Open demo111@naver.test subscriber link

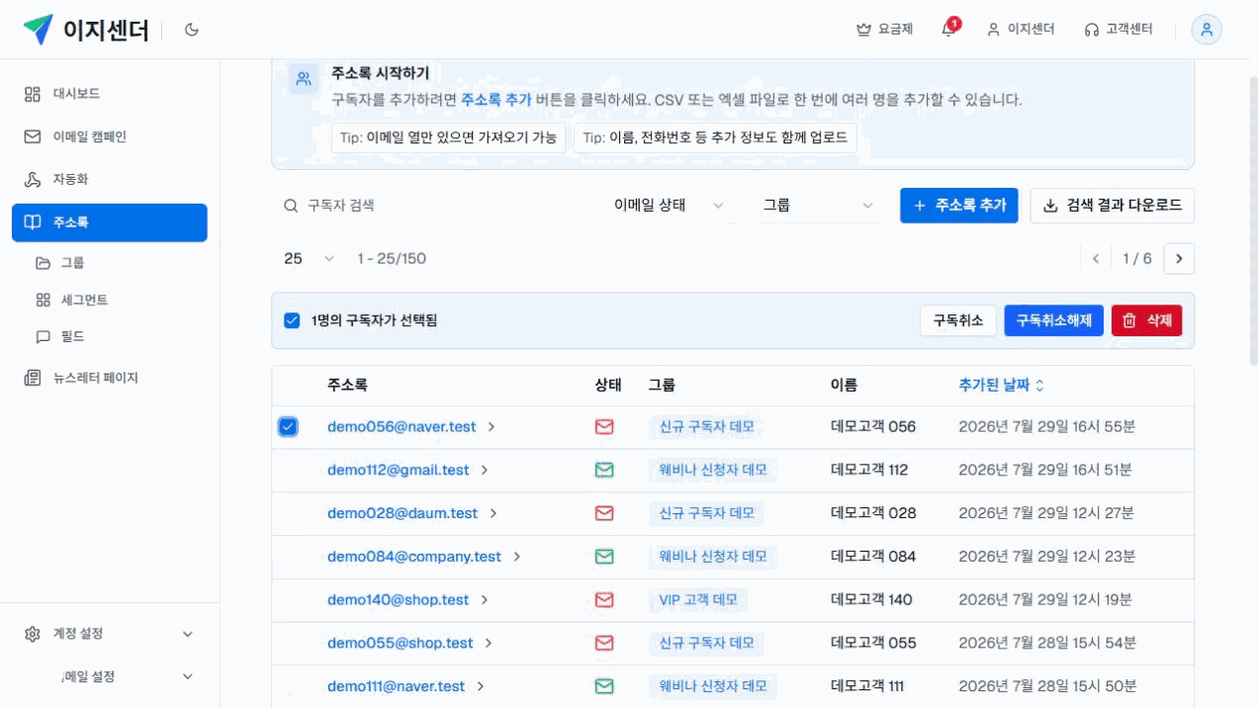pyautogui.click(x=397, y=686)
